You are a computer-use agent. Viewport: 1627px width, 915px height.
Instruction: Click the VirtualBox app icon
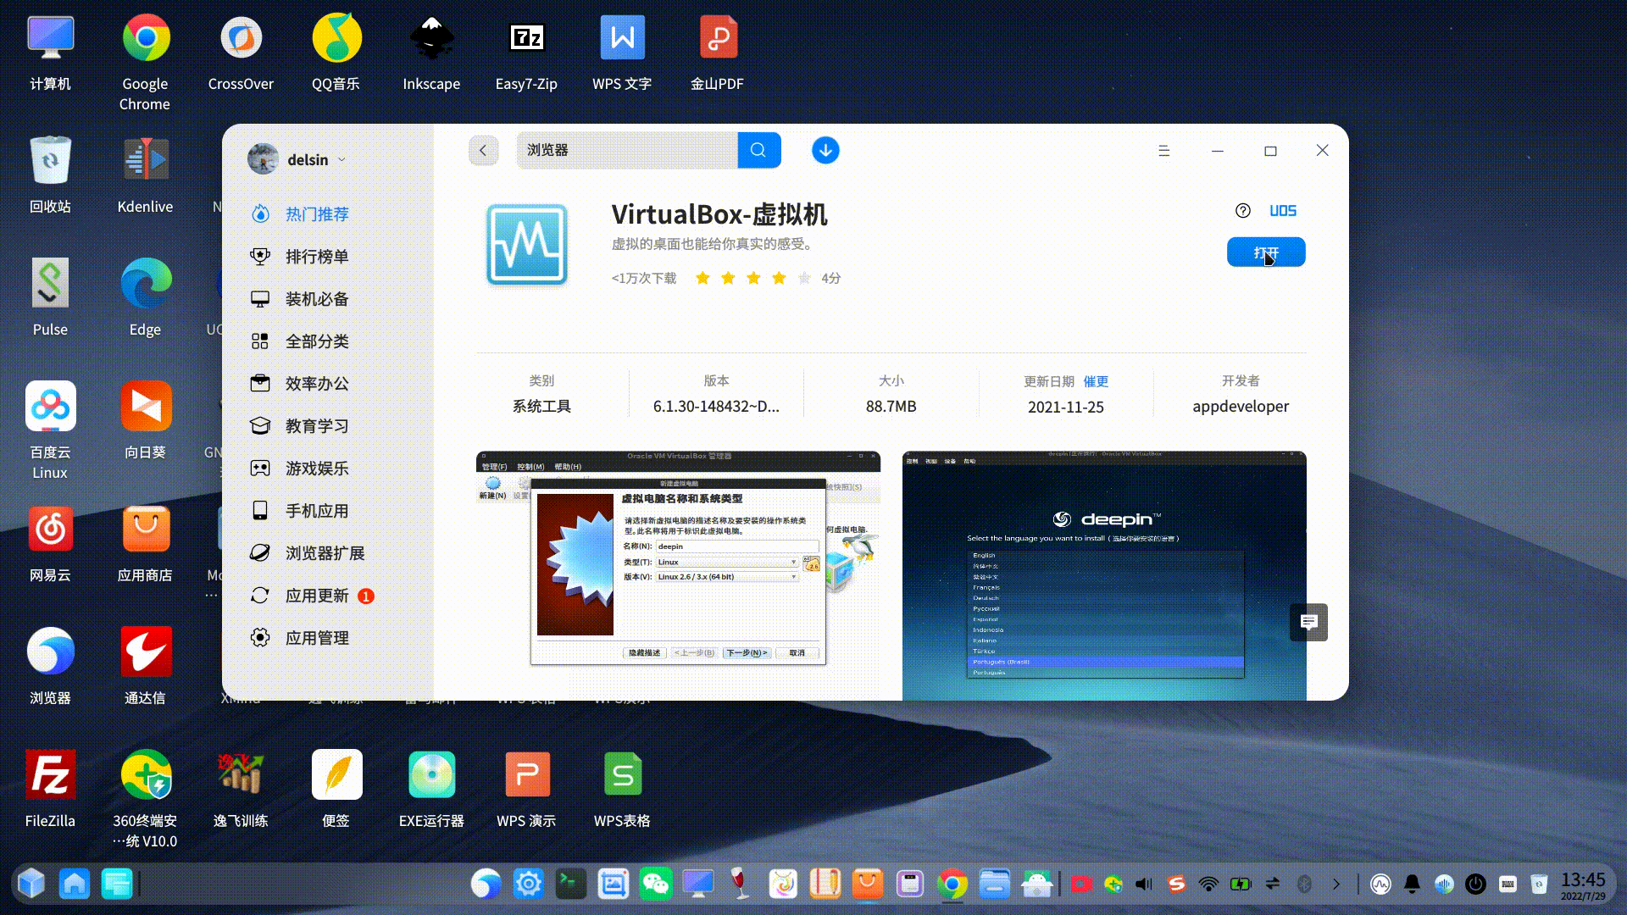point(526,245)
